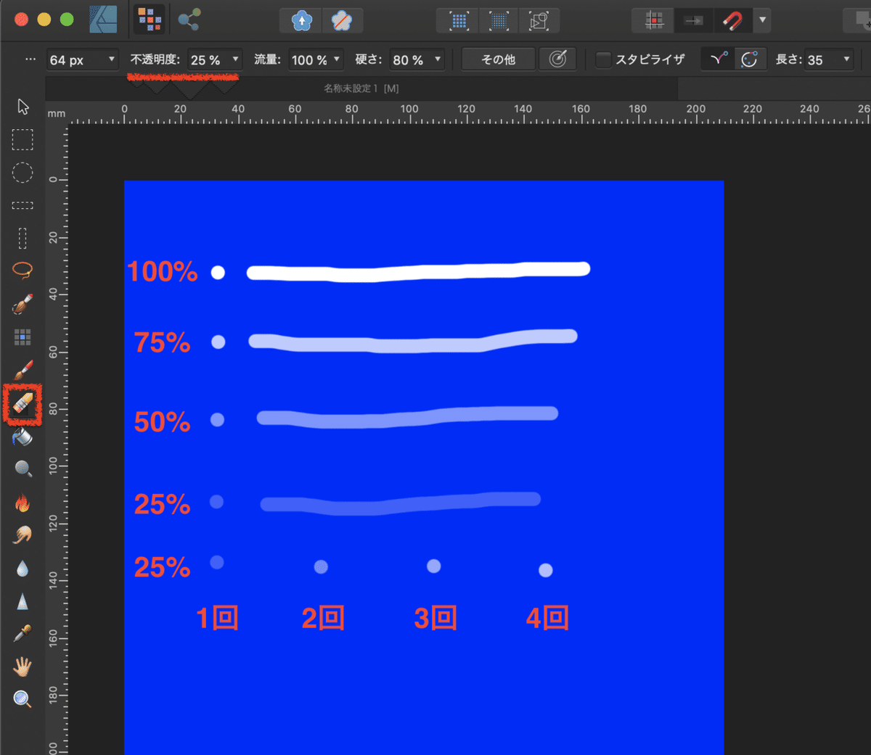
Task: Open the 硬さ 80 % dropdown
Action: (417, 59)
